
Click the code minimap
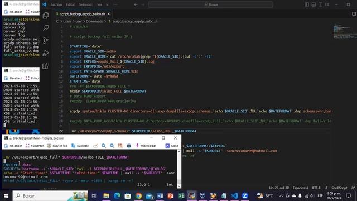(344, 31)
